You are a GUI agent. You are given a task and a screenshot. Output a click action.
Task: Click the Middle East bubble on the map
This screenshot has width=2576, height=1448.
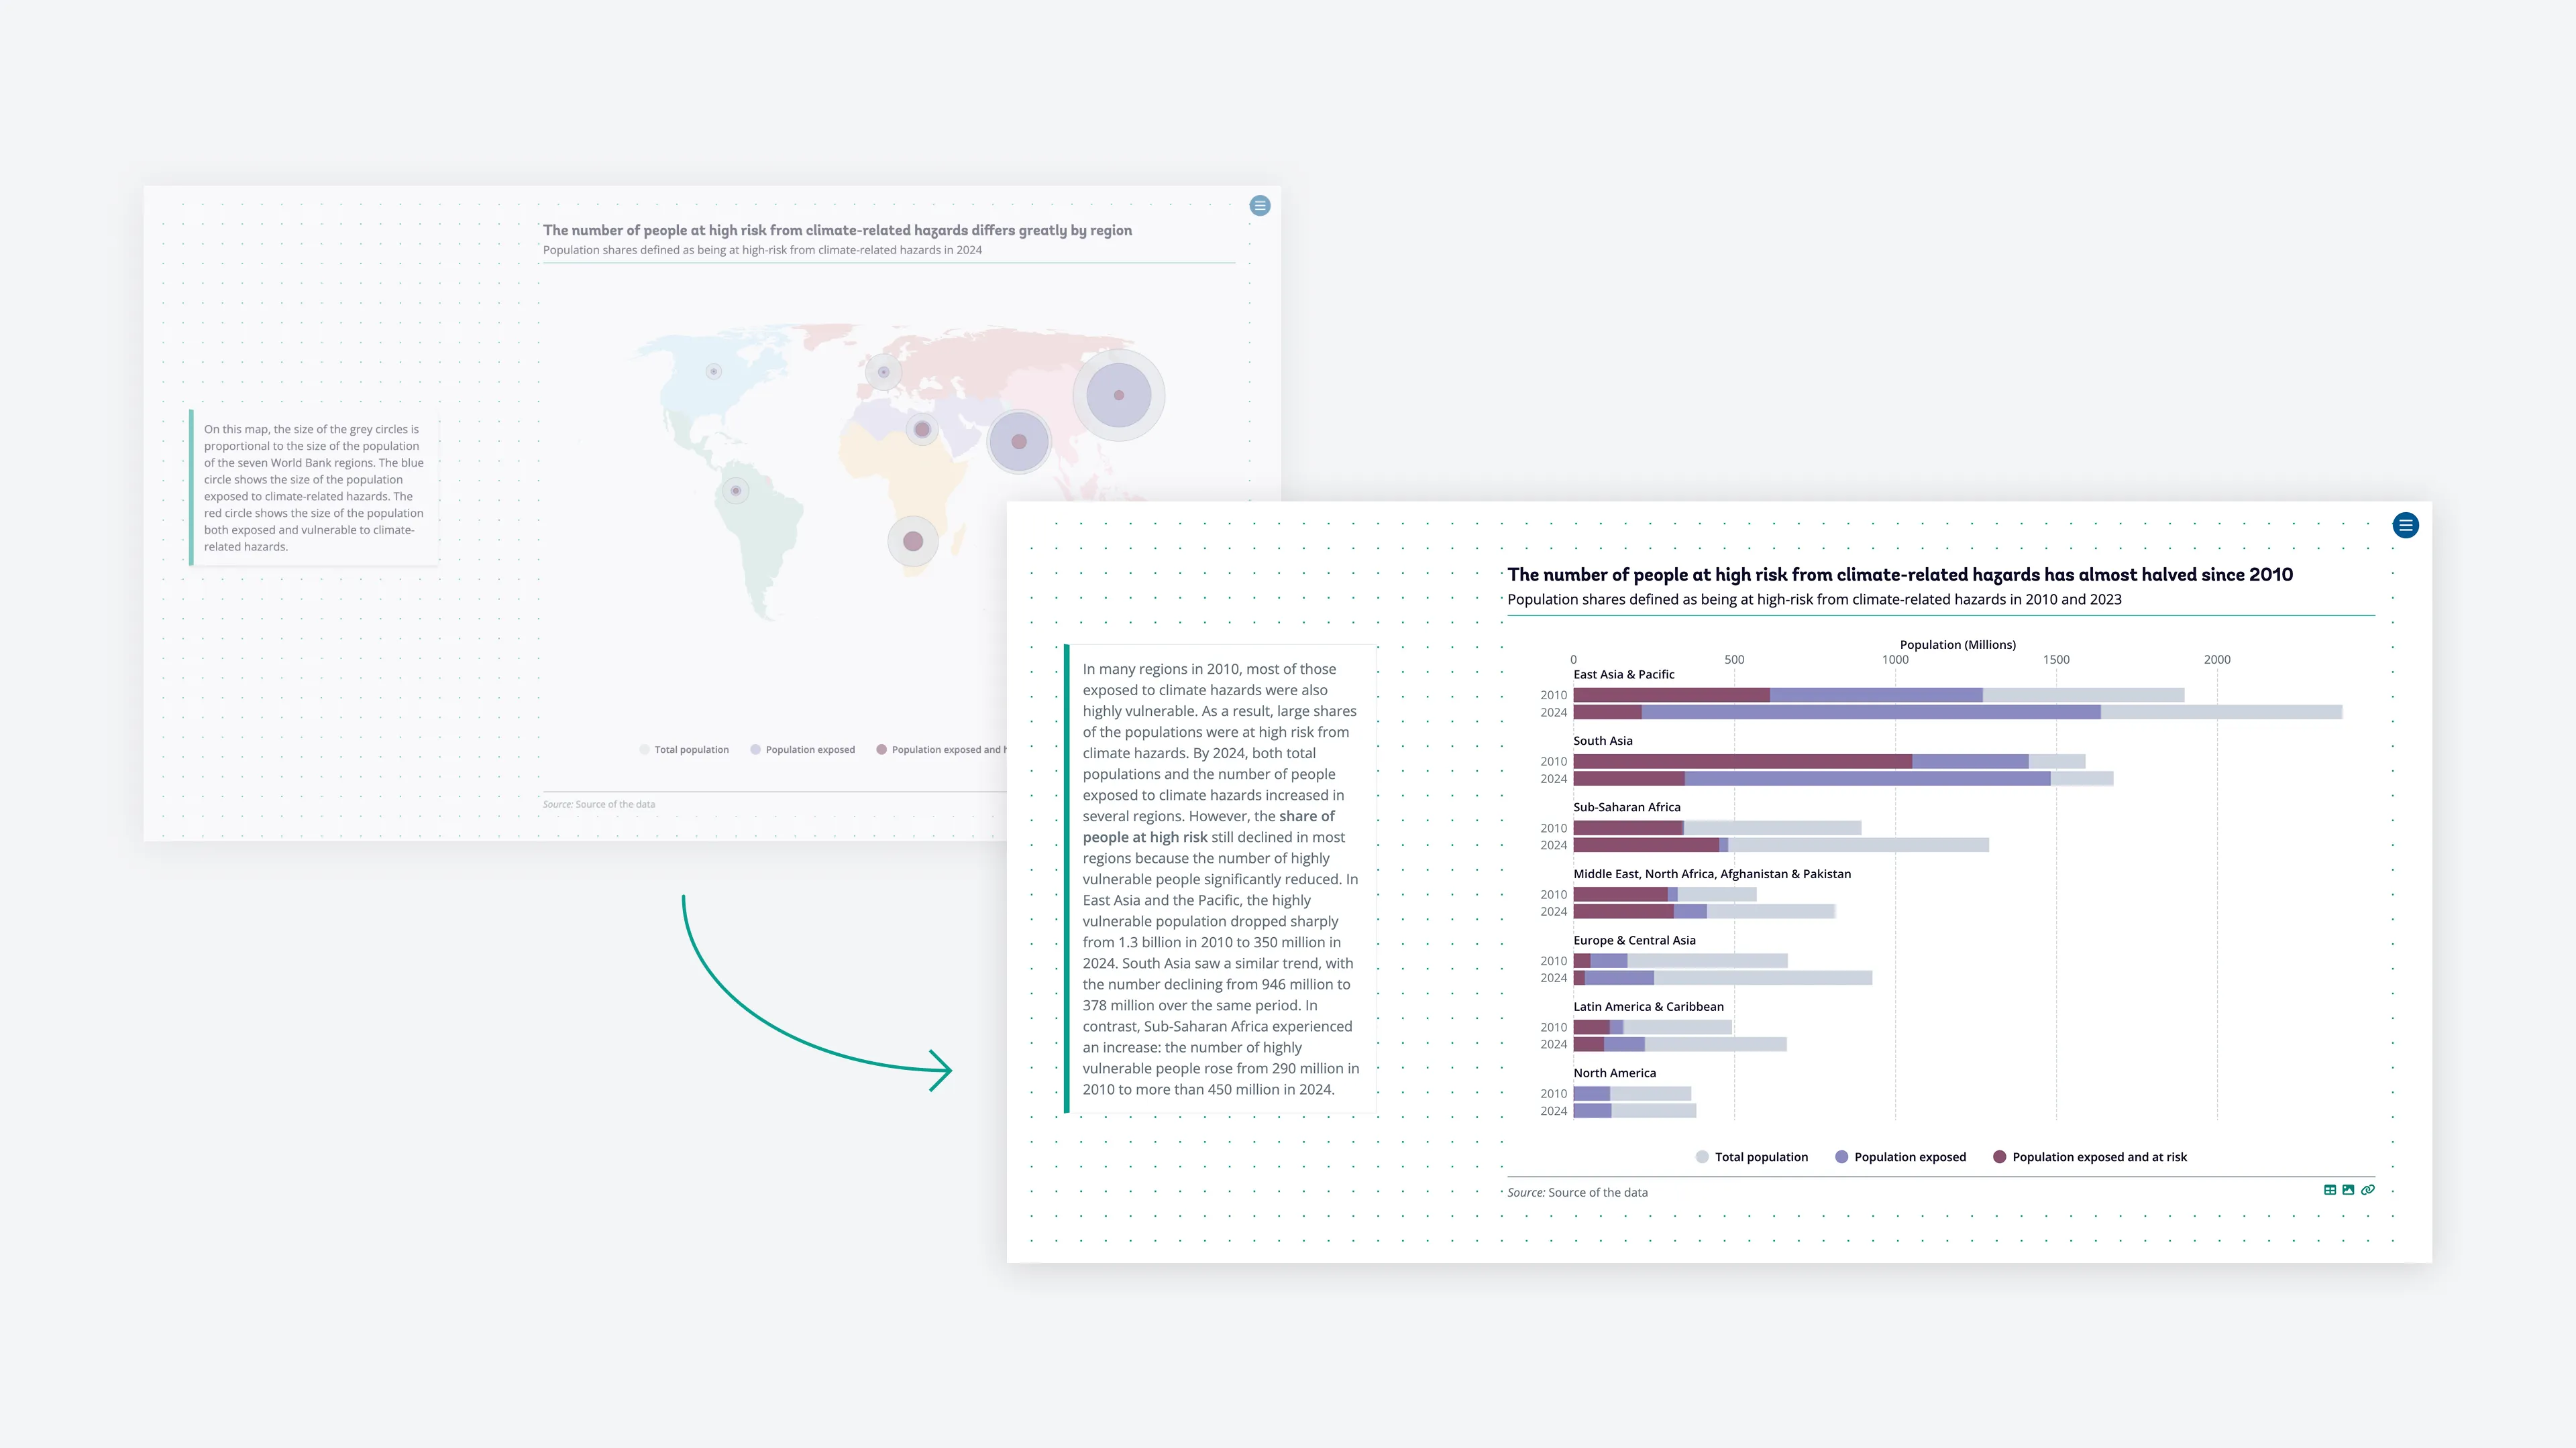(x=922, y=430)
